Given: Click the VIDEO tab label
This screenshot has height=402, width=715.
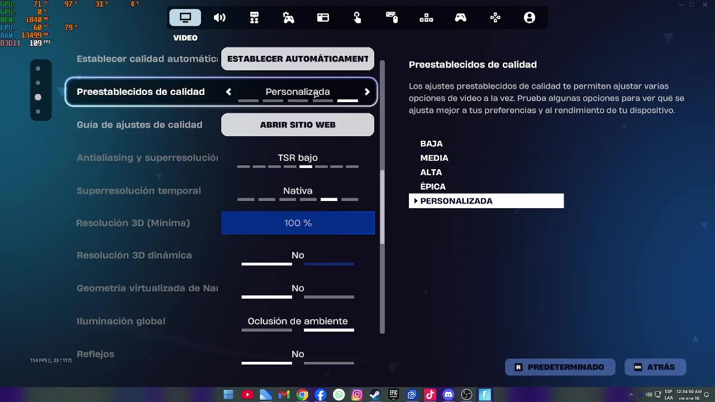Looking at the screenshot, I should pyautogui.click(x=185, y=38).
